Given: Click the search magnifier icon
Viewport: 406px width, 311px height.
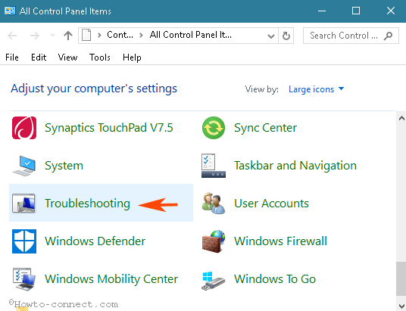Looking at the screenshot, I should (388, 36).
